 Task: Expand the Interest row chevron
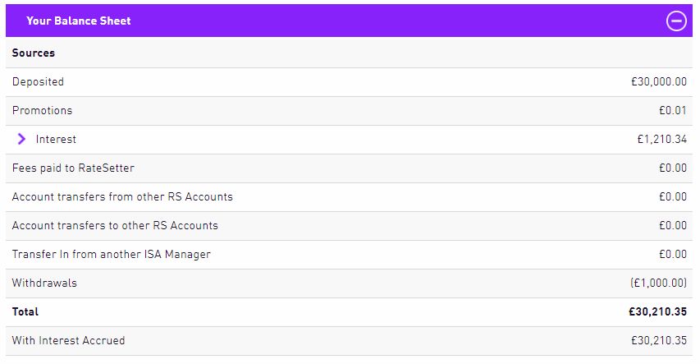coord(21,139)
